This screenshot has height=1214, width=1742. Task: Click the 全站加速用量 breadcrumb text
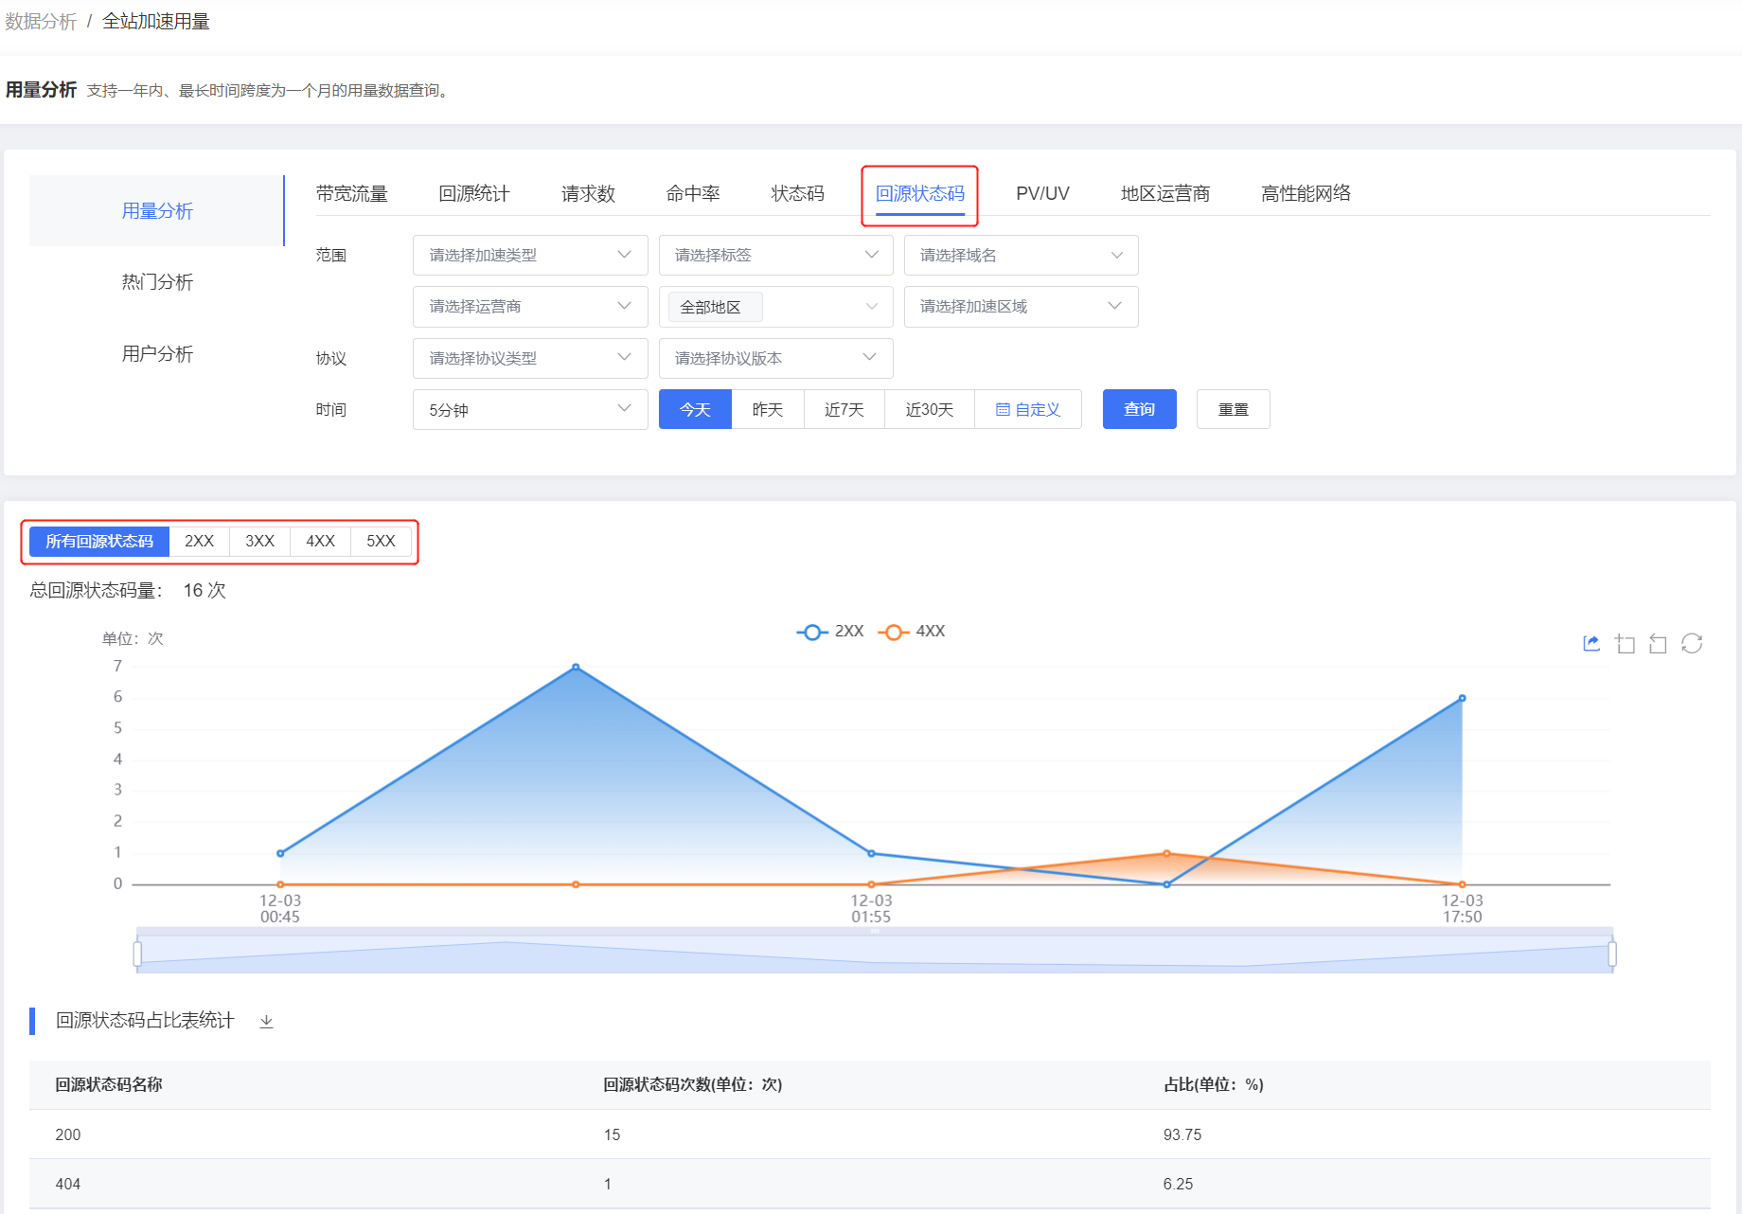pyautogui.click(x=156, y=21)
